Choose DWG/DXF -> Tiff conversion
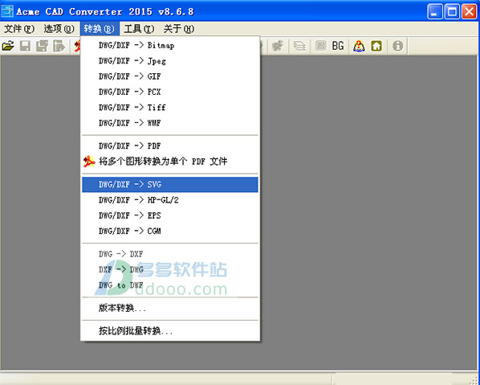The width and height of the screenshot is (480, 385). point(170,107)
